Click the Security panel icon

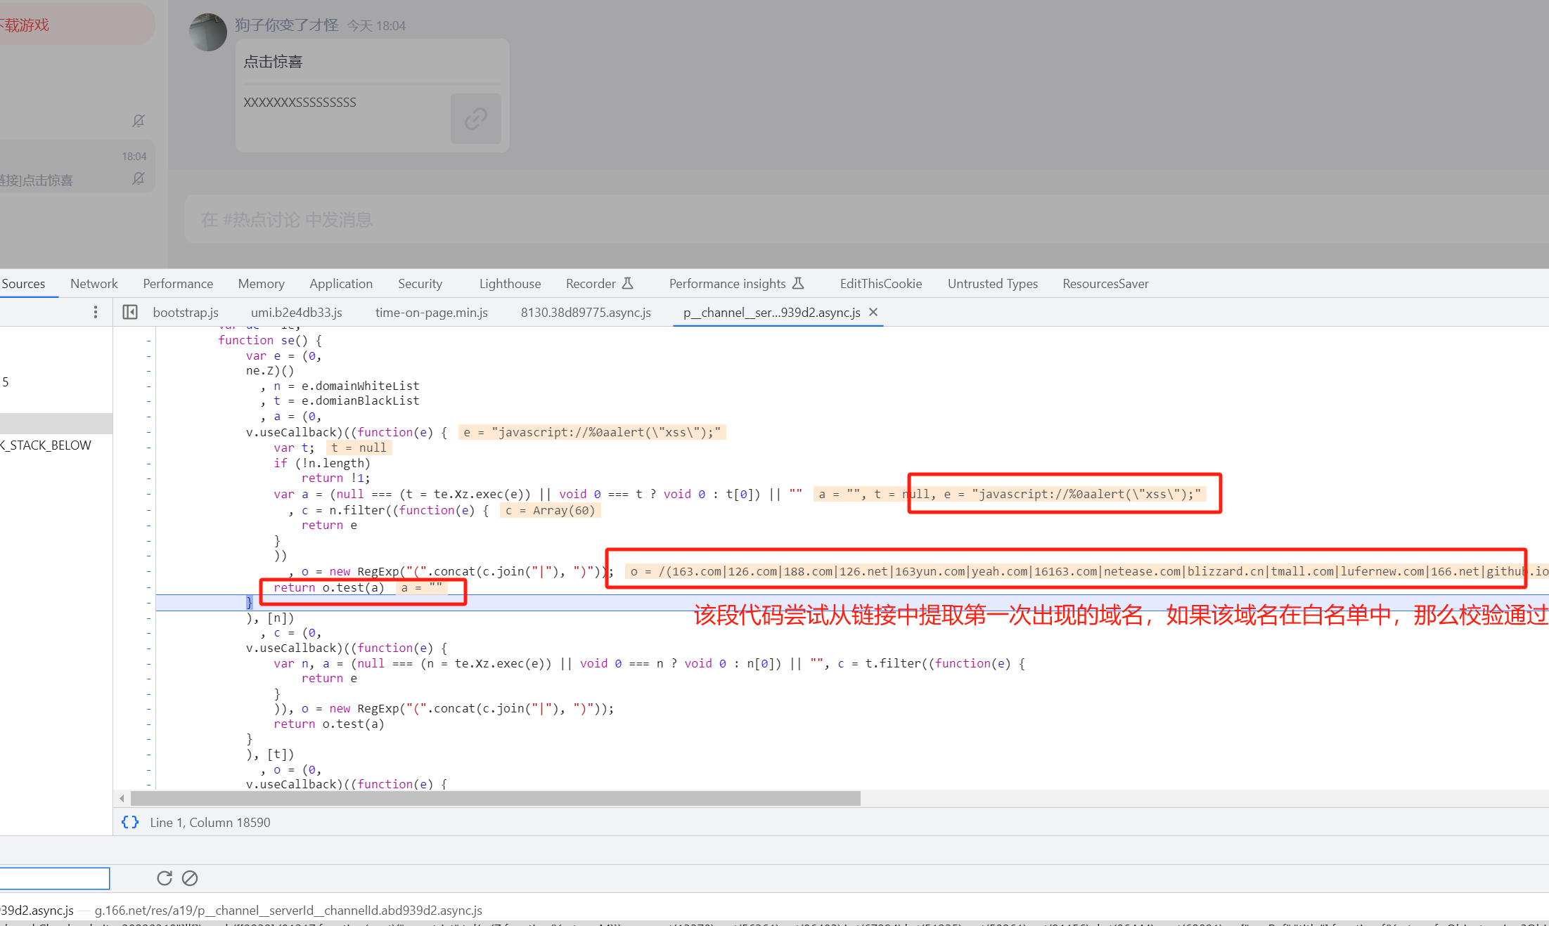[418, 283]
